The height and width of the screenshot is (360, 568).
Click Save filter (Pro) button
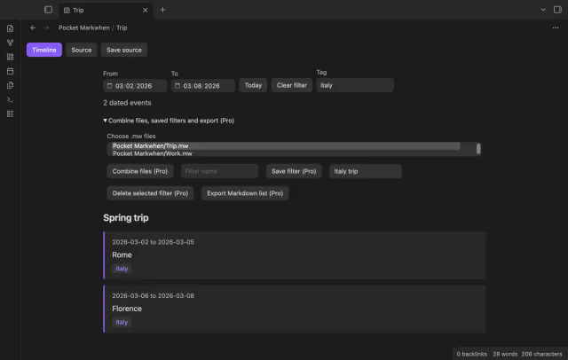tap(294, 171)
